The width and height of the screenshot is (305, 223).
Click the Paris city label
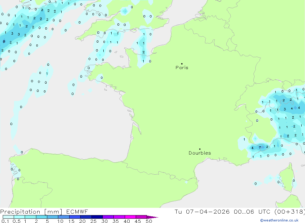point(182,68)
